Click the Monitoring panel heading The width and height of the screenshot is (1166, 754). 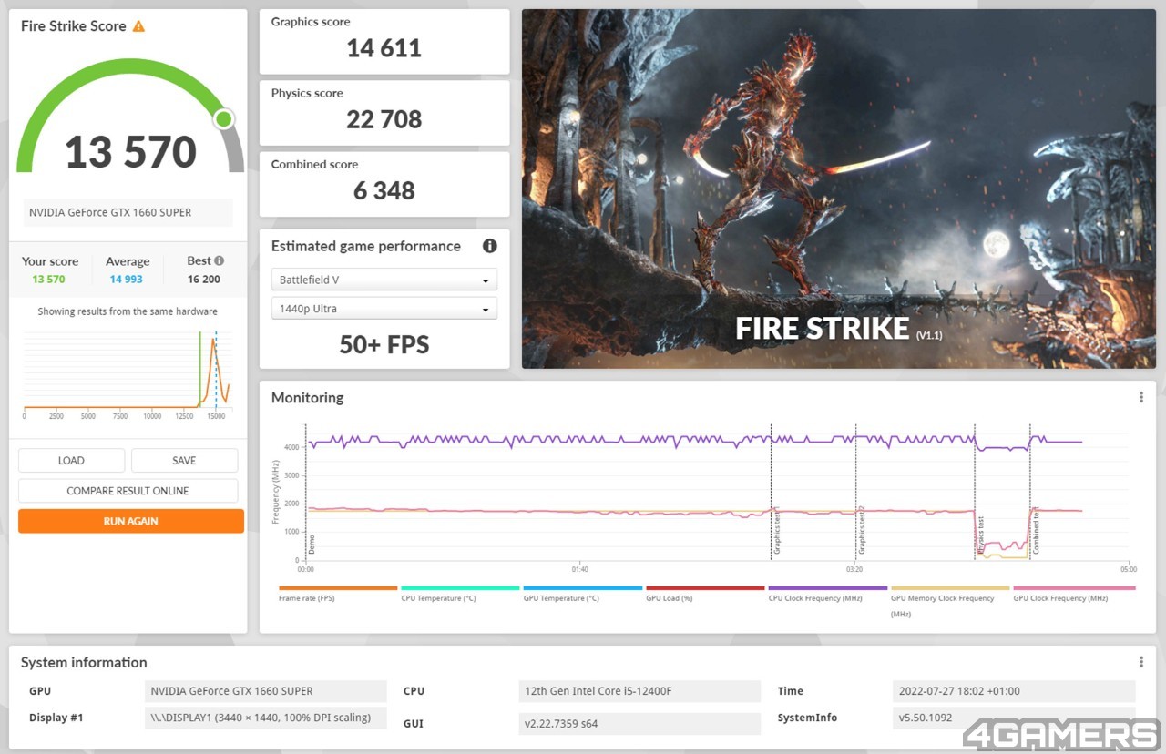coord(307,398)
